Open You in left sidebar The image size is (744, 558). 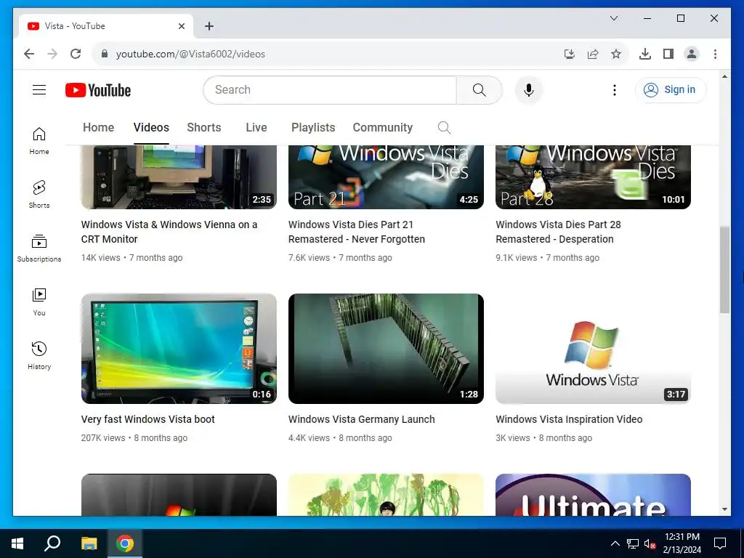39,302
